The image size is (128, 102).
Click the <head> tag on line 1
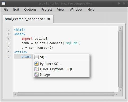pyautogui.click(x=20, y=34)
